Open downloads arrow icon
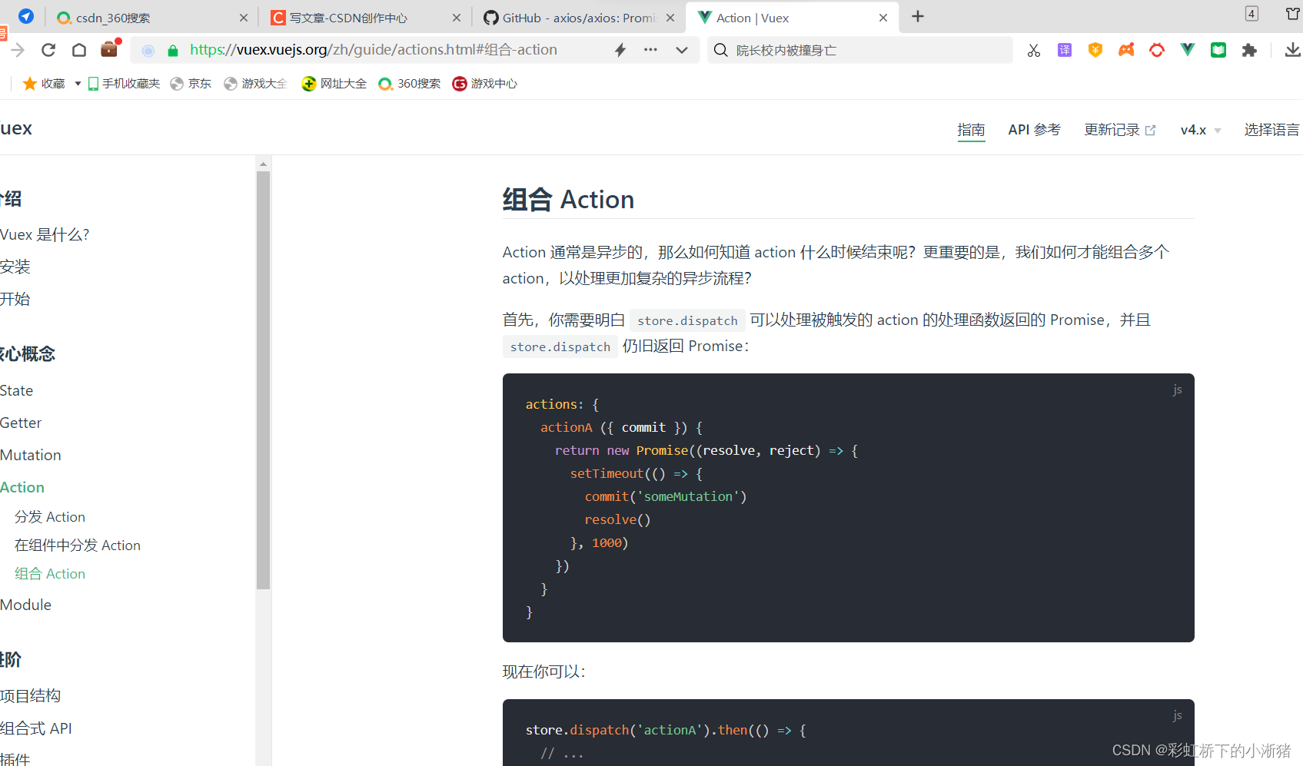1303x766 pixels. pyautogui.click(x=1292, y=50)
